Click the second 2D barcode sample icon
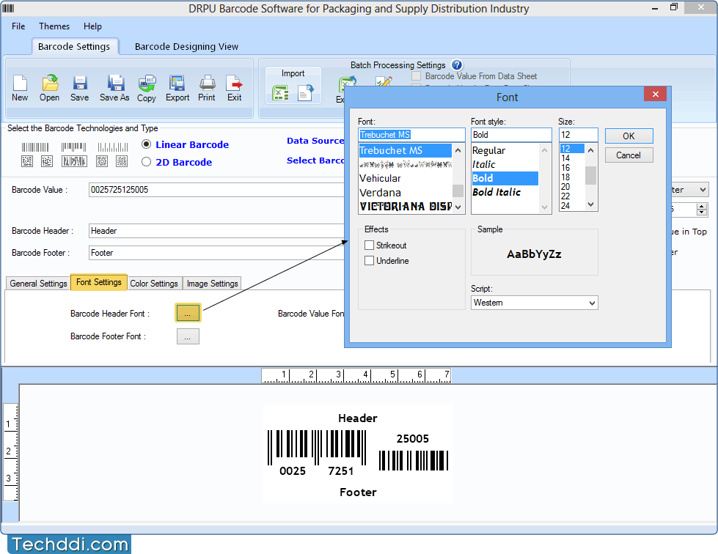 [47, 161]
